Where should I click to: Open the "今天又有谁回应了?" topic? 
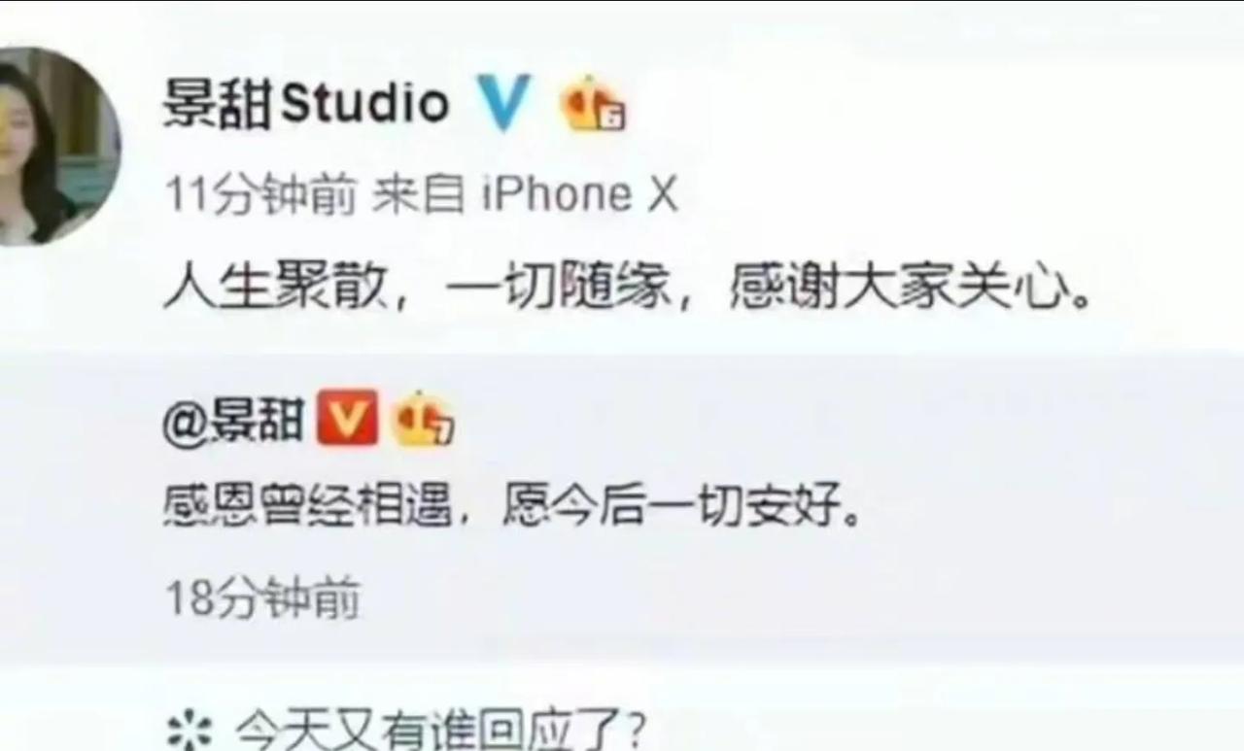(439, 731)
